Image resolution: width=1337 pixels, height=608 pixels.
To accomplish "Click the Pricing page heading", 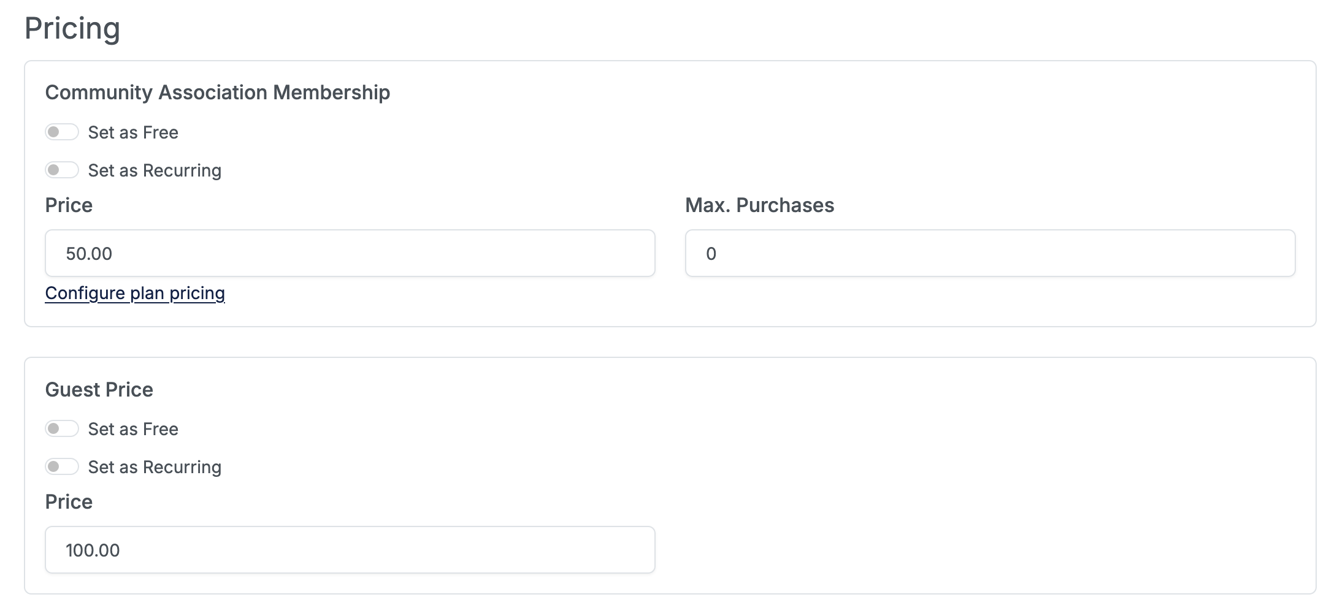I will pyautogui.click(x=72, y=29).
